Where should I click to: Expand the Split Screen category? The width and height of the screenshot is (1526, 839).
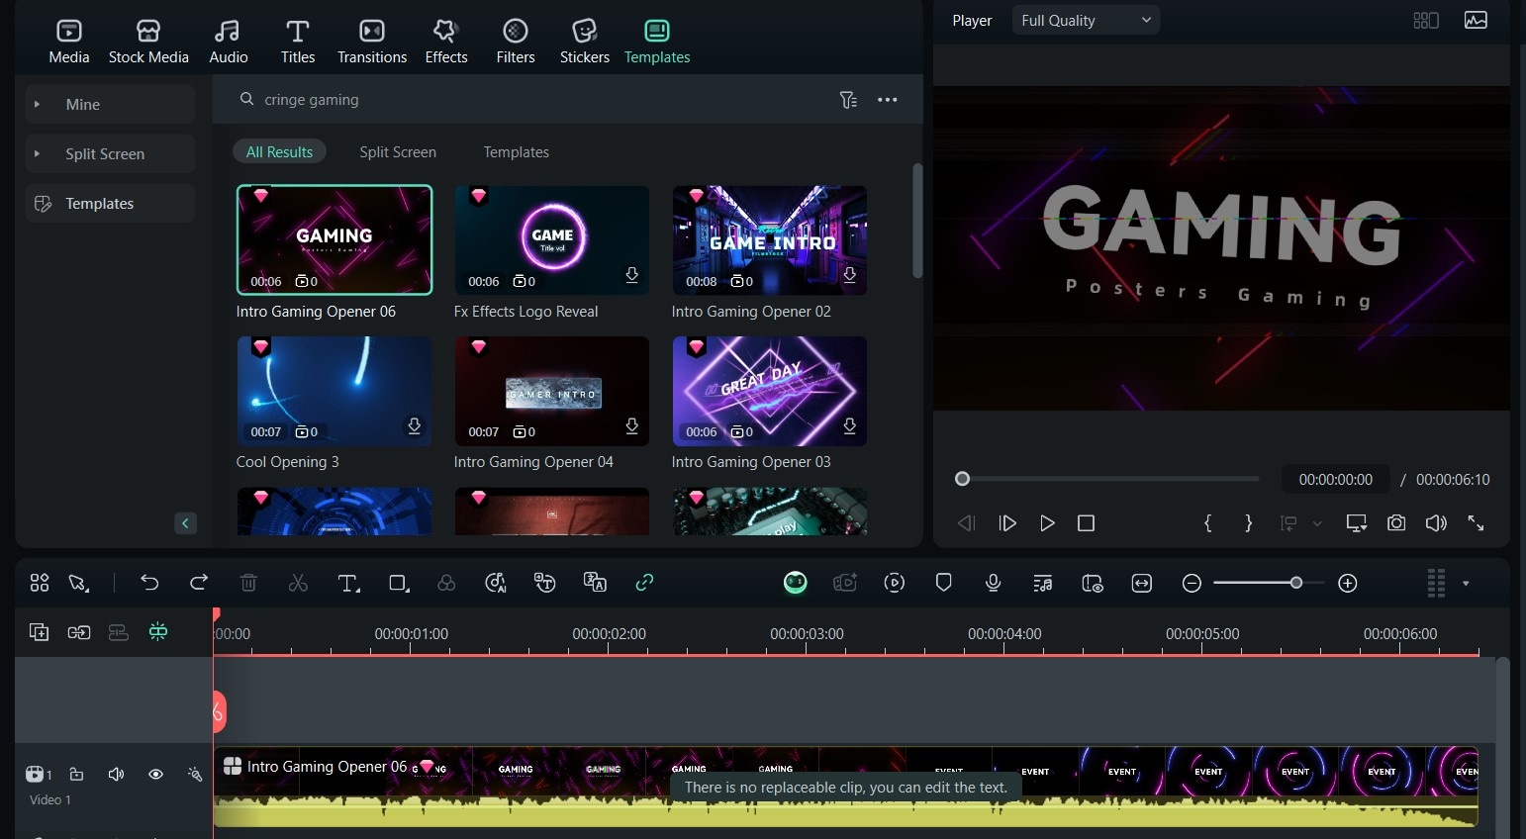[110, 153]
